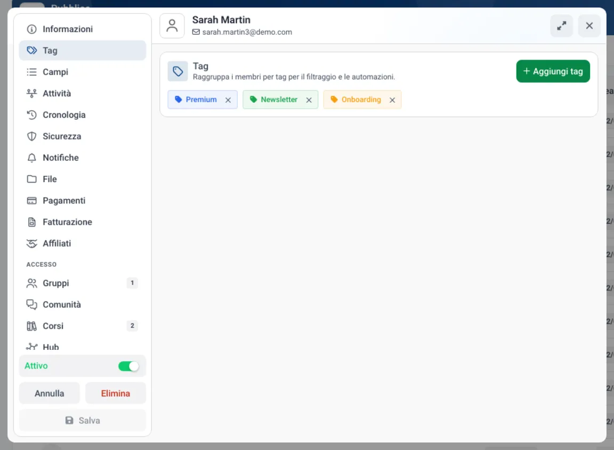Click the Pagamenti credit card icon
This screenshot has width=614, height=450.
point(32,201)
